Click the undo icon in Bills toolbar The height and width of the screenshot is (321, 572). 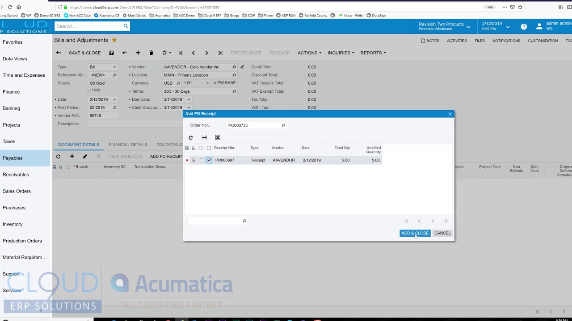point(125,53)
